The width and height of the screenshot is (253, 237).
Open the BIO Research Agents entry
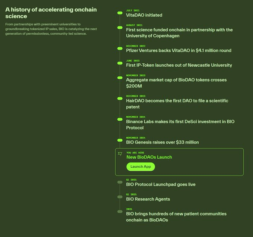148,199
